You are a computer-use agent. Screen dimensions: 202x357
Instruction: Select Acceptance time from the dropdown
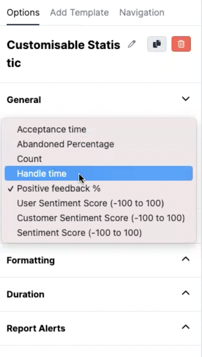point(98,129)
